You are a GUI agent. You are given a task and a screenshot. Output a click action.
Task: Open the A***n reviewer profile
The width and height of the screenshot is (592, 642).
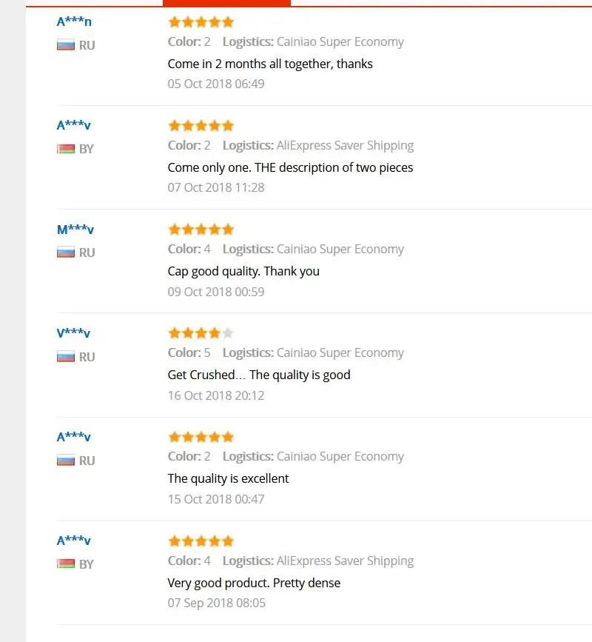(74, 21)
